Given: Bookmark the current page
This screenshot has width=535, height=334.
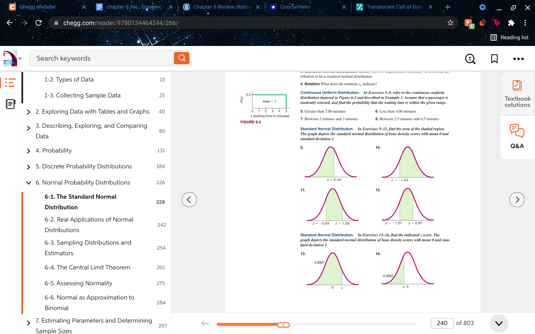Looking at the screenshot, I should click(494, 59).
